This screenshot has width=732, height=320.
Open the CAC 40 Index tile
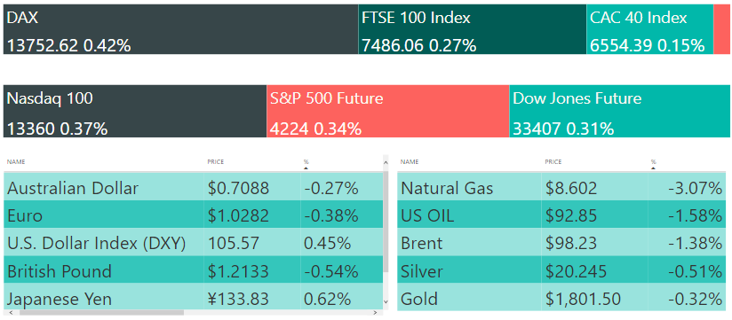coord(650,29)
